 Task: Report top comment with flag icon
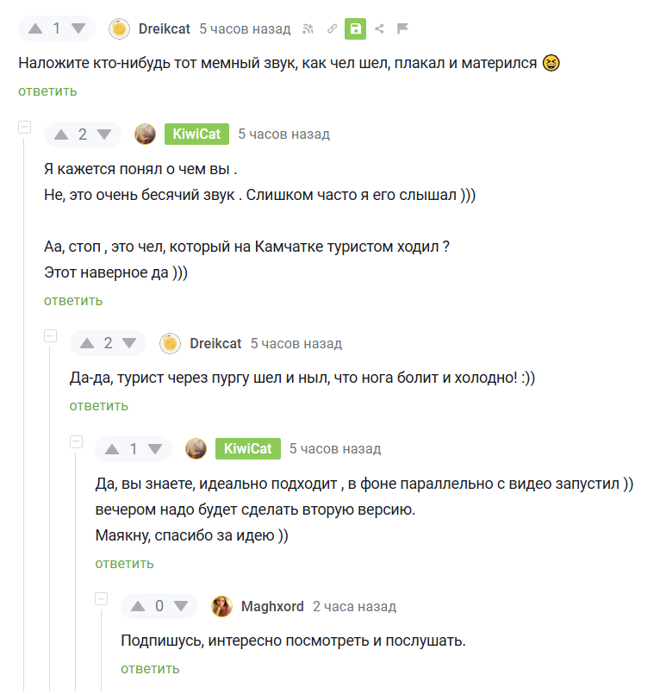click(x=402, y=28)
